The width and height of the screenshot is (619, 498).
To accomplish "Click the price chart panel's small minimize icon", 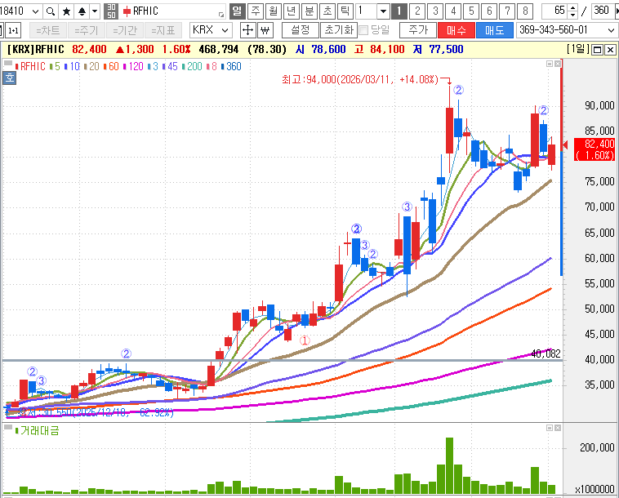I will pyautogui.click(x=550, y=64).
